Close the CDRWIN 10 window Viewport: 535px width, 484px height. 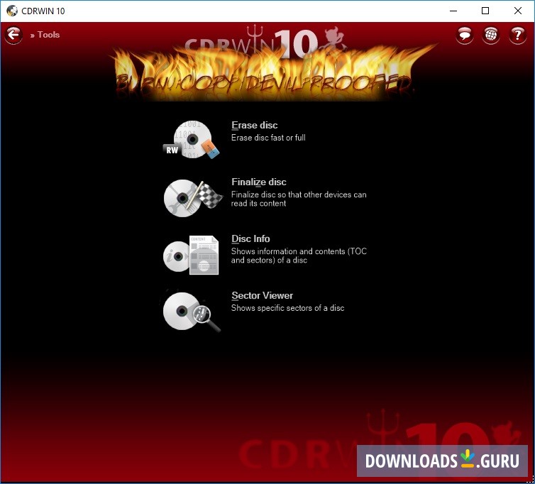point(517,11)
